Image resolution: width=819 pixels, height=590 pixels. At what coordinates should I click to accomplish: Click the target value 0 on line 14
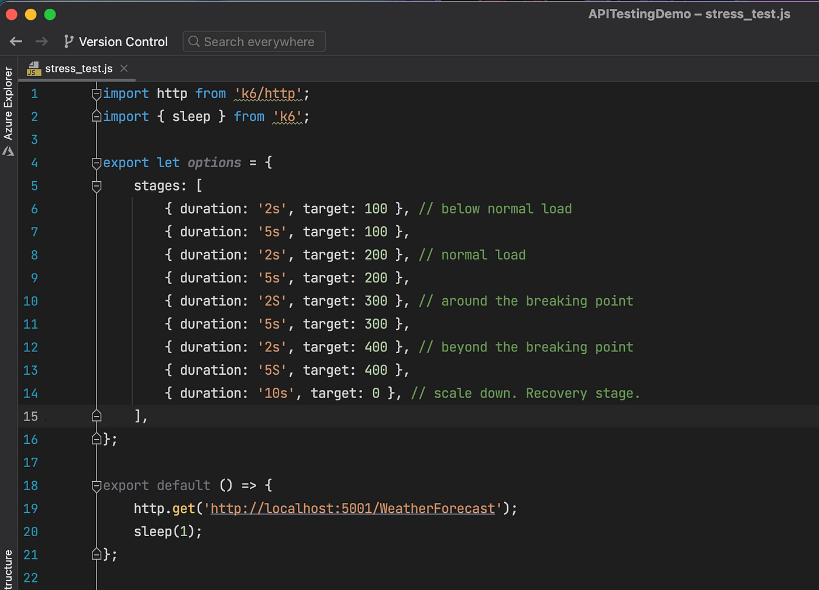[x=376, y=394]
